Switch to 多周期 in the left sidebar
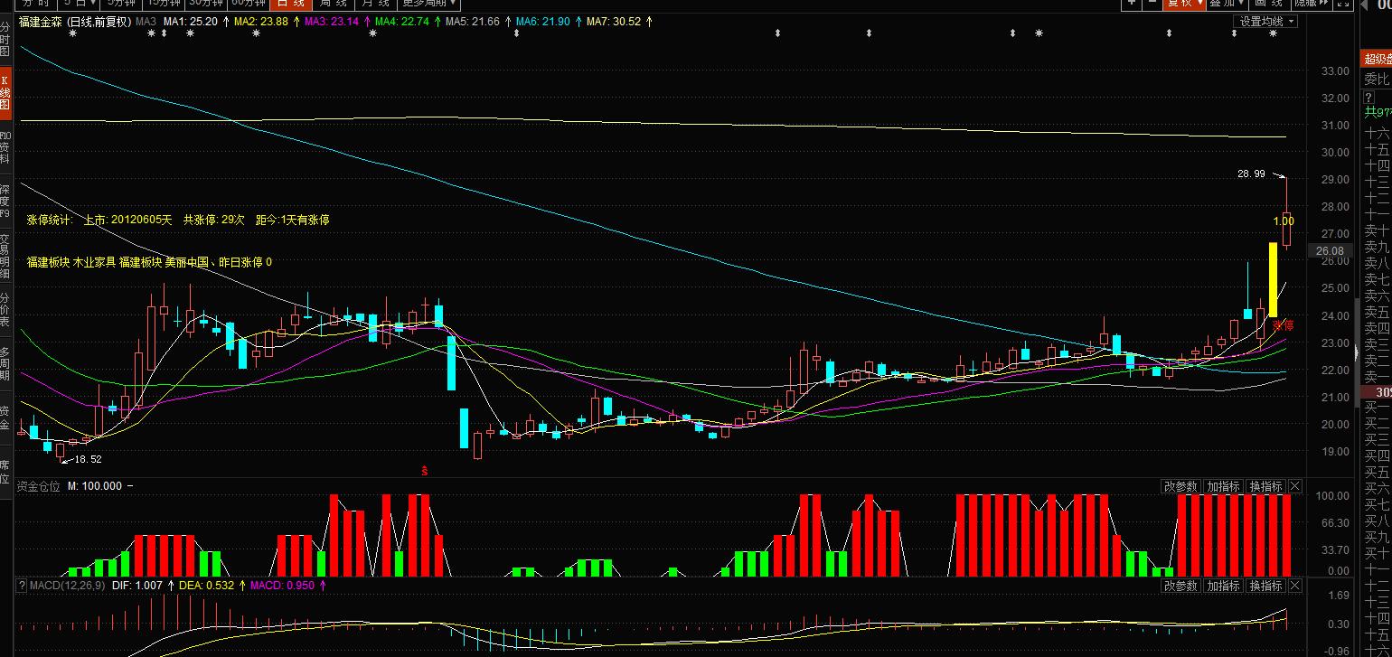Image resolution: width=1392 pixels, height=657 pixels. (x=5, y=363)
